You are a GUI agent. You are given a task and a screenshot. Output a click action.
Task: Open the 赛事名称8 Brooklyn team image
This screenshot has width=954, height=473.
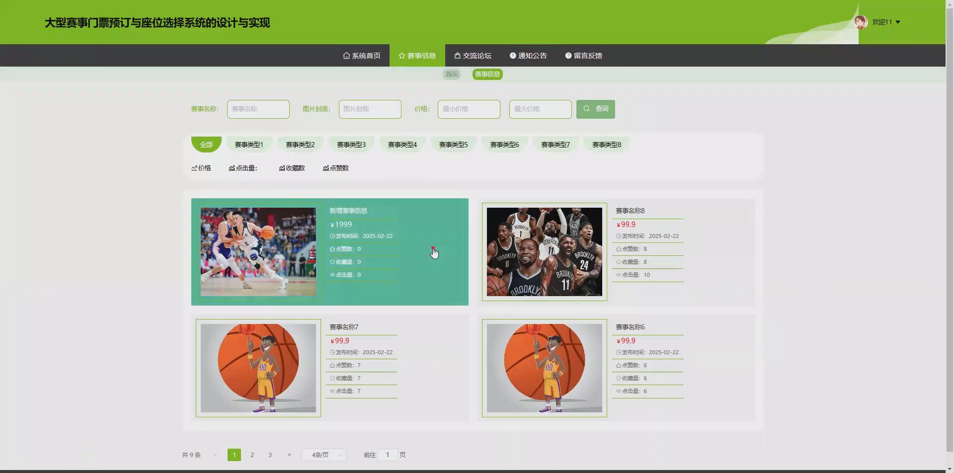coord(545,252)
